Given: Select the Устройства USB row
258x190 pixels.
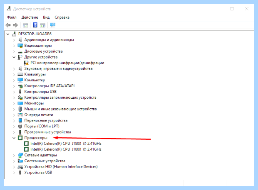Looking at the screenshot, I should [38, 173].
